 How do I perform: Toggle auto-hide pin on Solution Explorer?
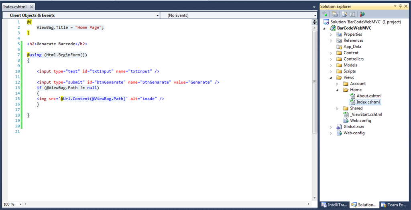pos(400,6)
